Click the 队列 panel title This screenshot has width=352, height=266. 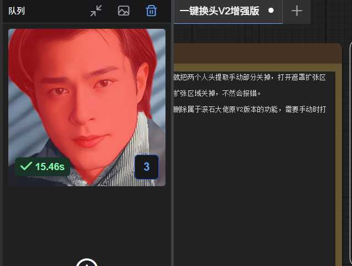point(17,11)
